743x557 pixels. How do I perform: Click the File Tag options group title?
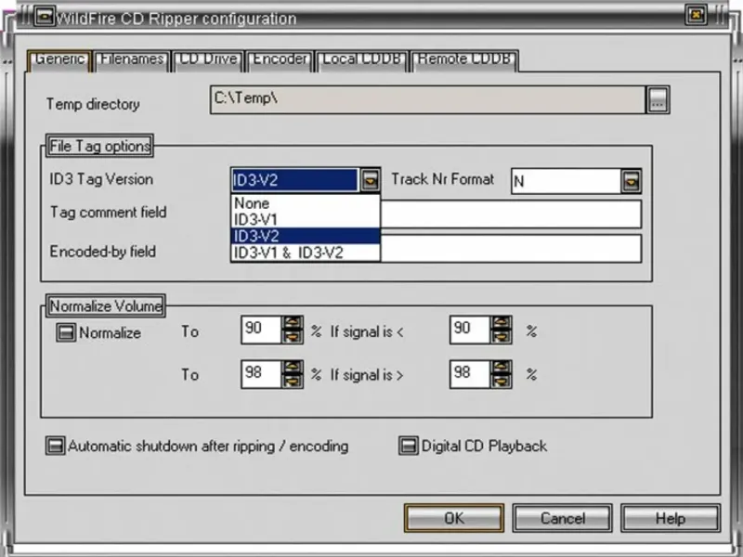click(100, 146)
